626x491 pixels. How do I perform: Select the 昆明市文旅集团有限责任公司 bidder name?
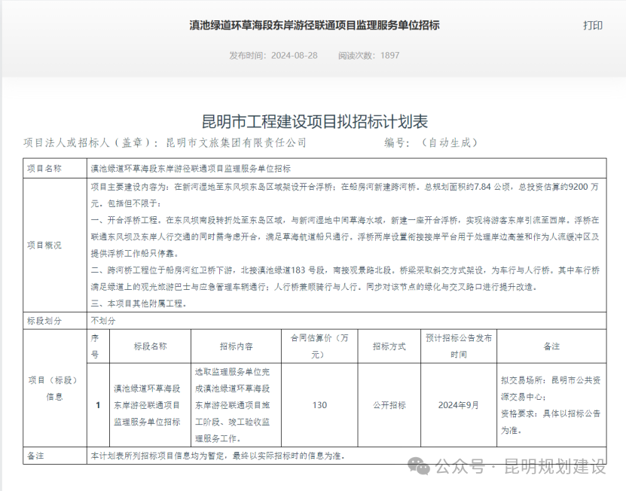(x=235, y=142)
